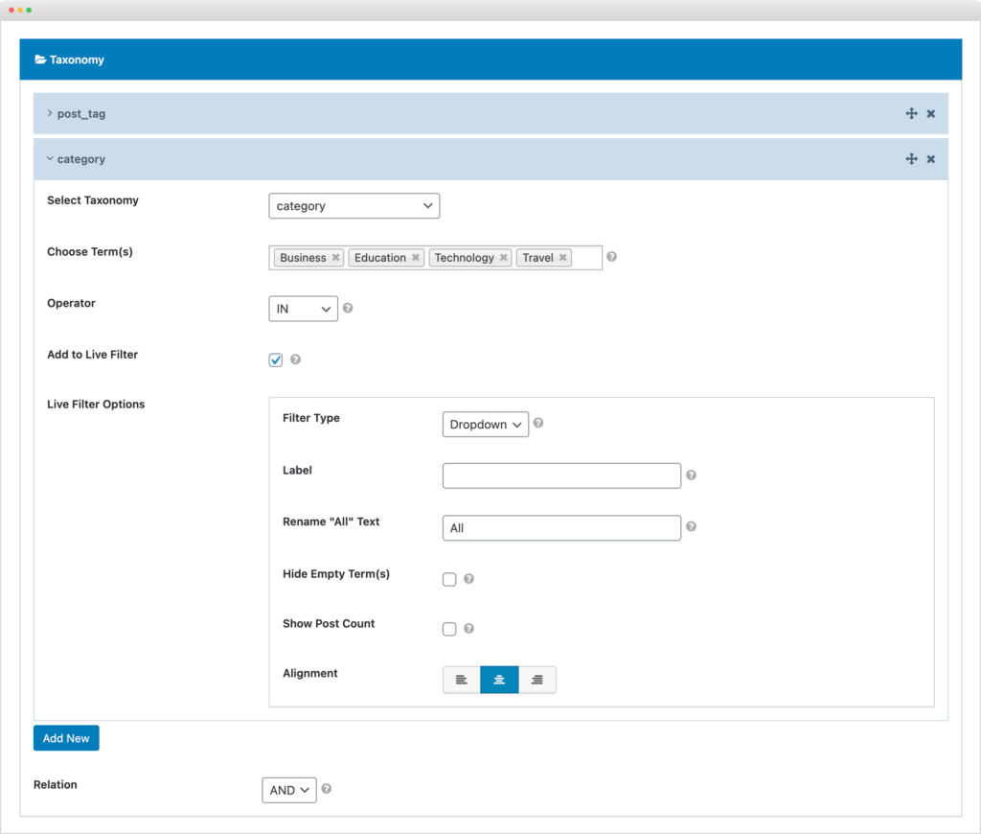Screen dimensions: 981x834
Task: Remove the post_tag taxonomy row
Action: [x=931, y=114]
